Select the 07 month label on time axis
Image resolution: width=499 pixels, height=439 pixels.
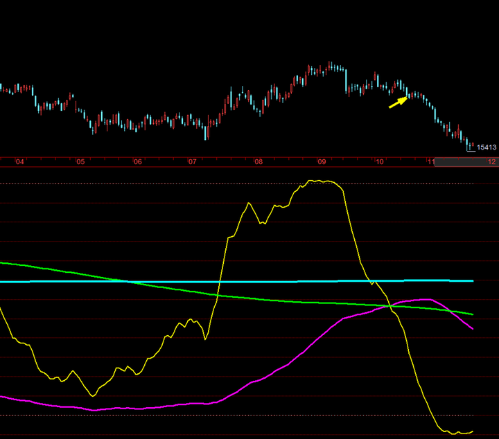click(x=192, y=162)
